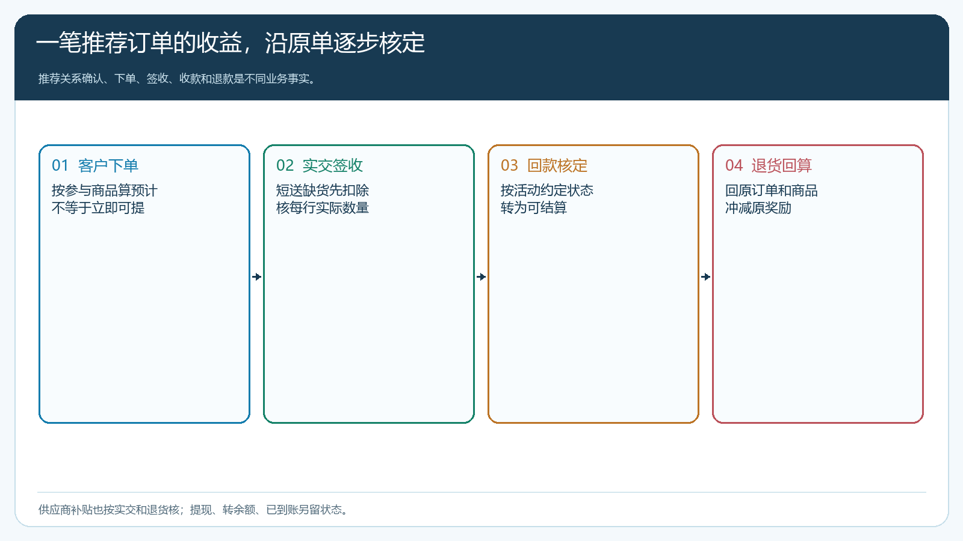This screenshot has height=541, width=963.
Task: Select the line 转为可结算
Action: point(534,208)
